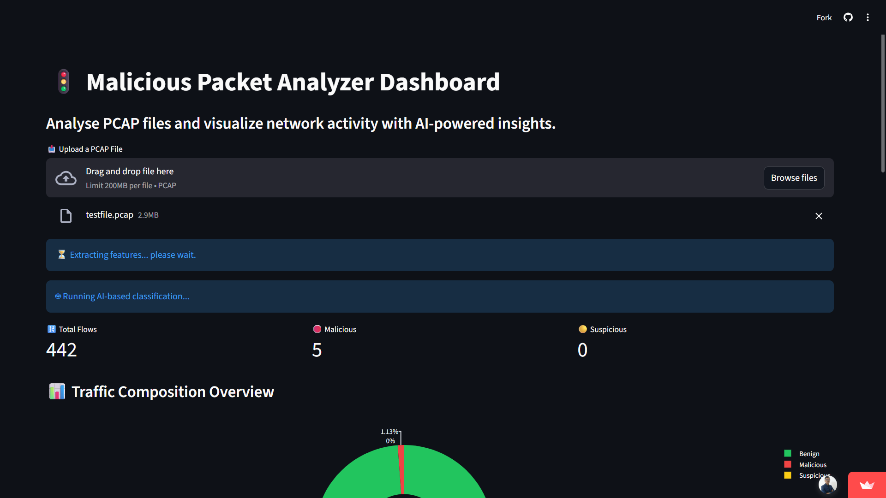Open the three-dot main menu
Screen dimensions: 886x498
click(x=868, y=18)
